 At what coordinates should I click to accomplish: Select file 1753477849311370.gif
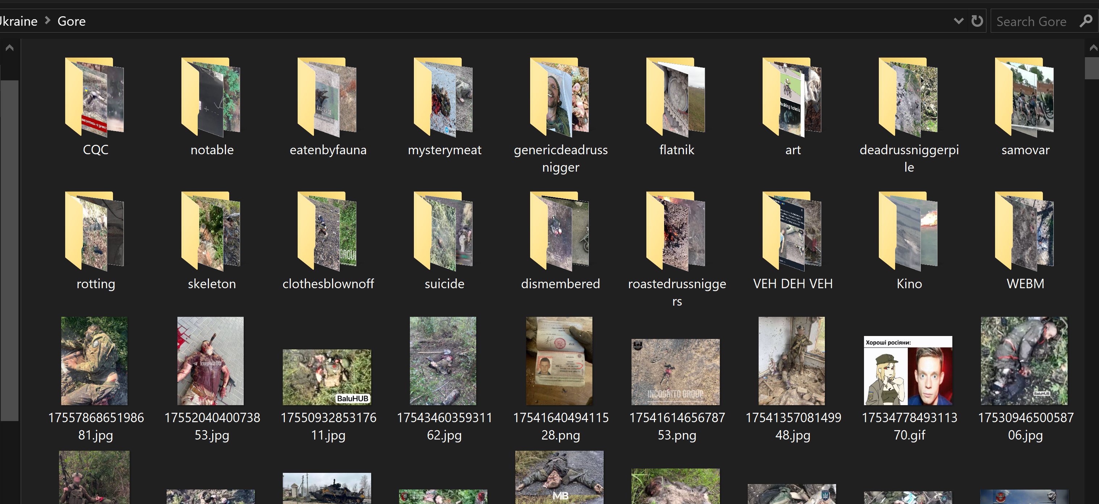pos(908,370)
